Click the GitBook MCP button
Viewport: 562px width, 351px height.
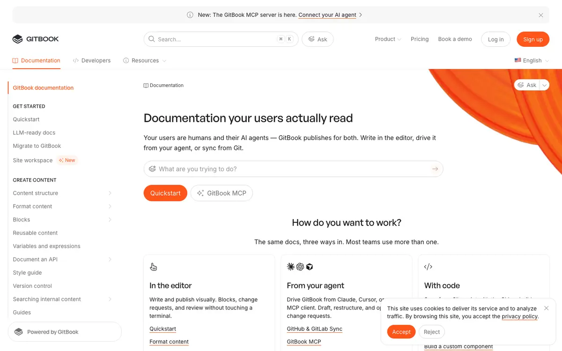pyautogui.click(x=222, y=193)
